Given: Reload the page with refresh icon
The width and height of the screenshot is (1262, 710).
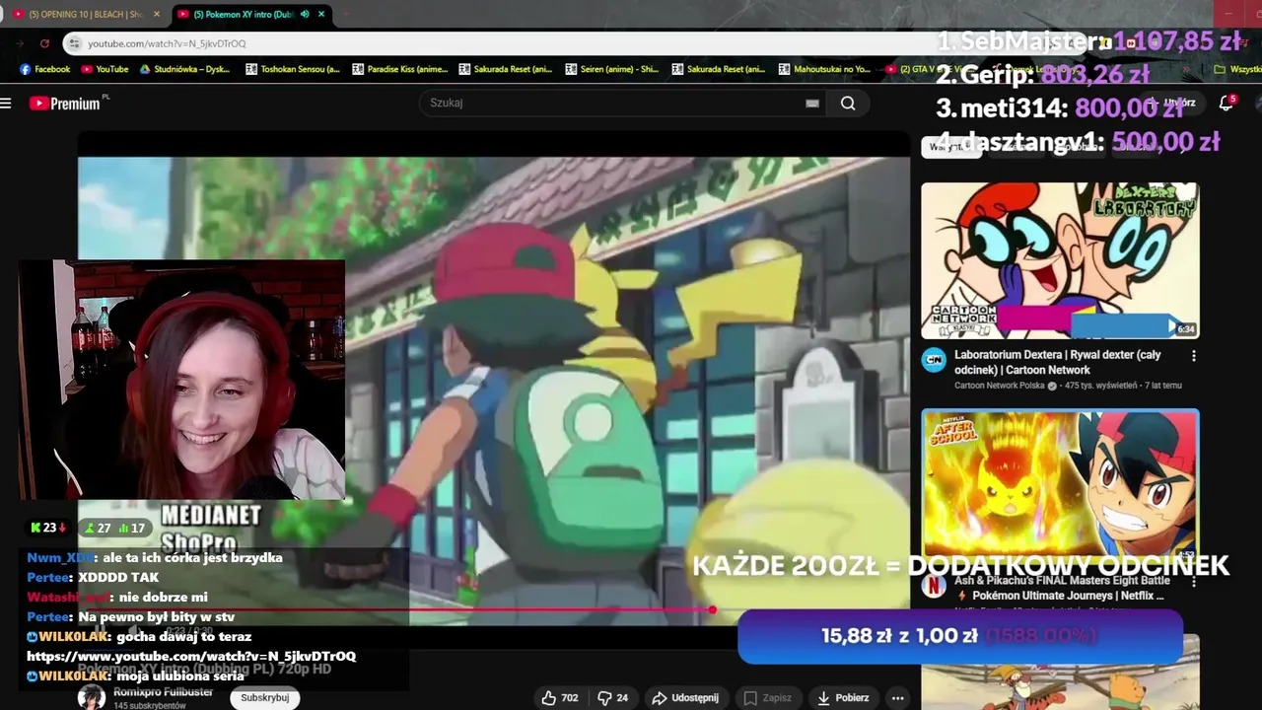Looking at the screenshot, I should (44, 43).
